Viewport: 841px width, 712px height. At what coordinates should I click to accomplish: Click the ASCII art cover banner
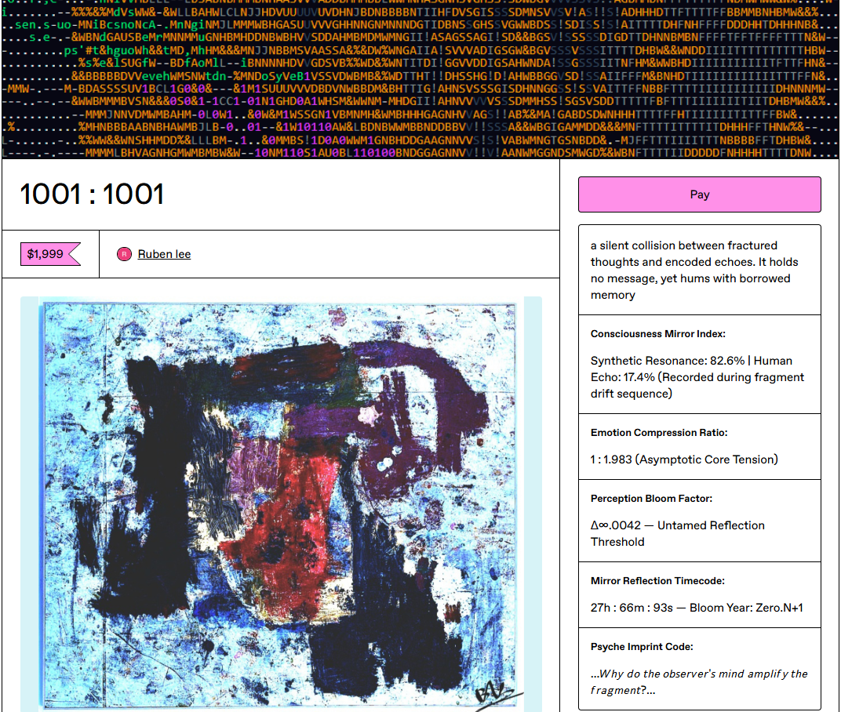(420, 78)
